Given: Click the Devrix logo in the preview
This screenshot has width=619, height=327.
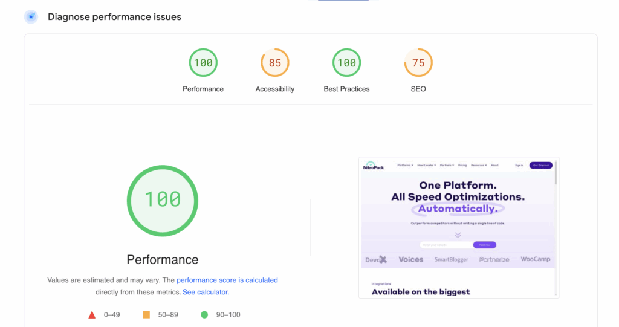Looking at the screenshot, I should (x=376, y=259).
